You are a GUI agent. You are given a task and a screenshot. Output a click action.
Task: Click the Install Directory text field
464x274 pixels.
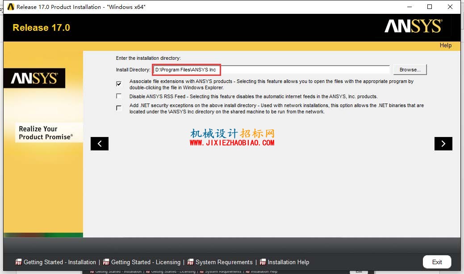click(272, 70)
